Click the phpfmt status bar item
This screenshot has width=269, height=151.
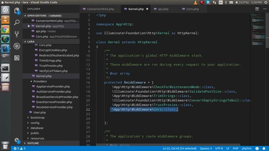tap(247, 148)
